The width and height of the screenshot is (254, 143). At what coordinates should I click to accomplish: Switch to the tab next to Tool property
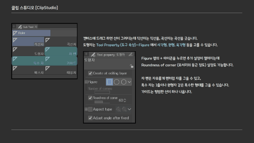click(x=131, y=54)
